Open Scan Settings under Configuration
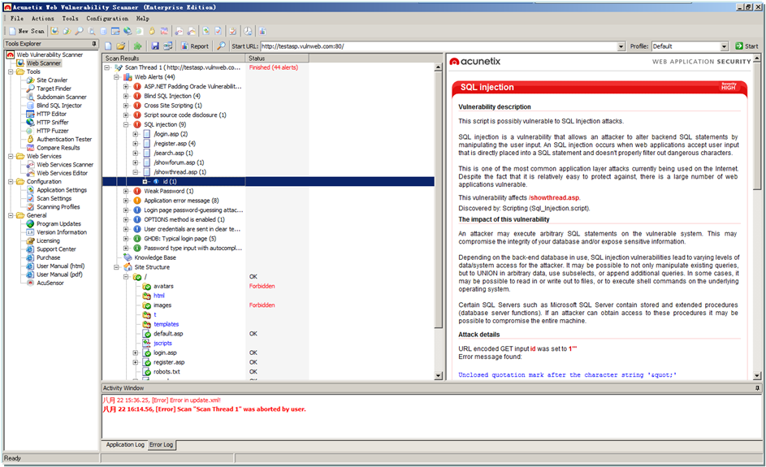The image size is (766, 467). [54, 199]
